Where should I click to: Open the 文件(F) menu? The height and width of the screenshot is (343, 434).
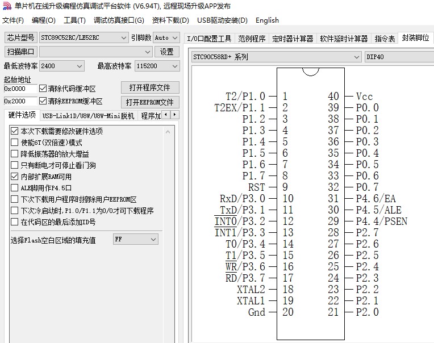(12, 20)
